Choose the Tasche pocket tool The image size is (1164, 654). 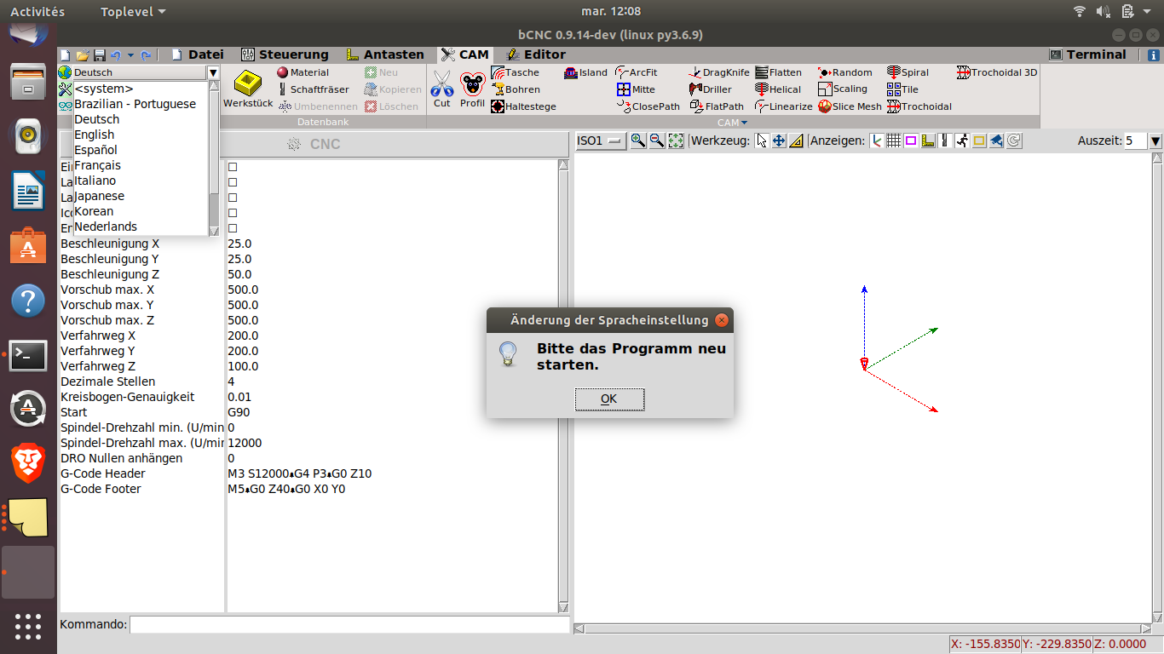click(x=516, y=72)
